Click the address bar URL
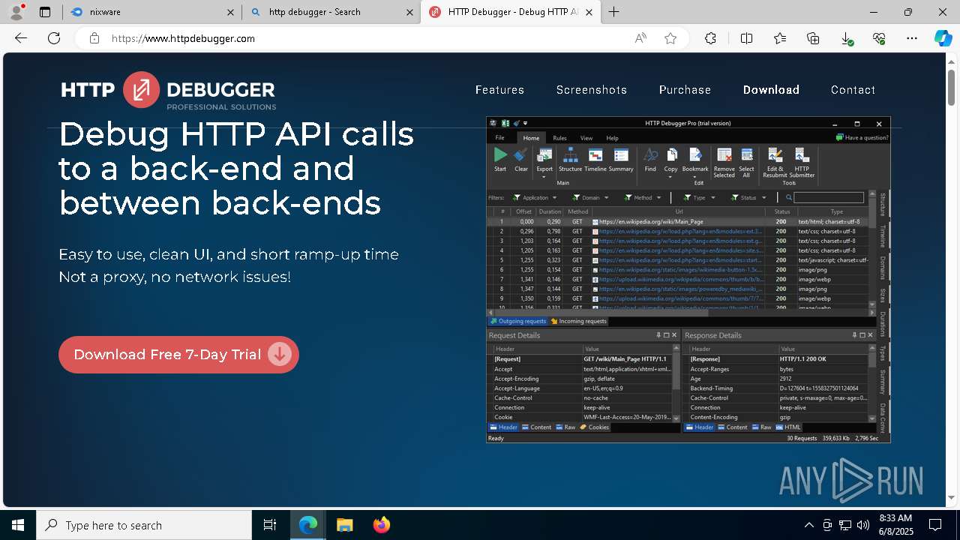The width and height of the screenshot is (960, 540). click(x=183, y=38)
